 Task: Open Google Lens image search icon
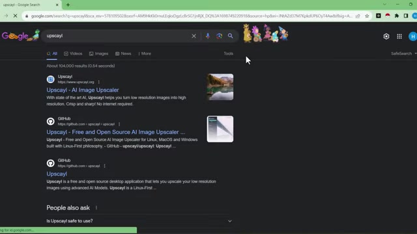(219, 36)
